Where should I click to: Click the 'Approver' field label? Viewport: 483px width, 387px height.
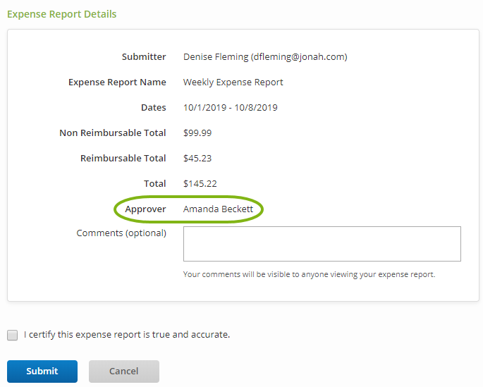pos(145,209)
